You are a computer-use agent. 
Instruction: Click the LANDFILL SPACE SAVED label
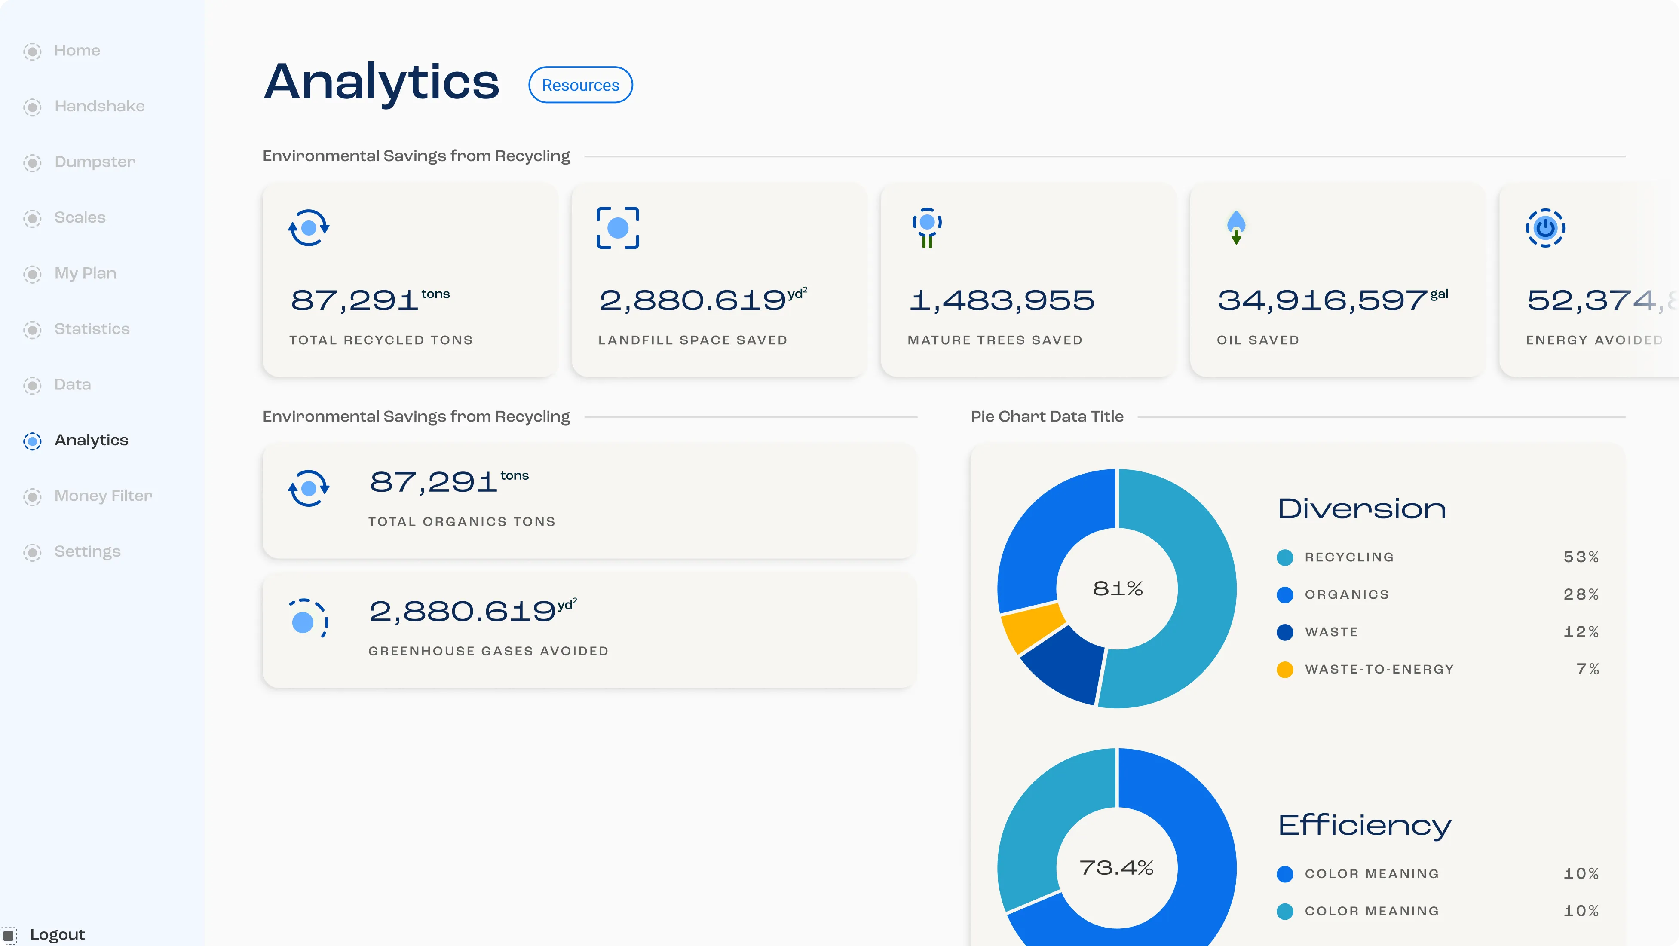[x=693, y=340]
